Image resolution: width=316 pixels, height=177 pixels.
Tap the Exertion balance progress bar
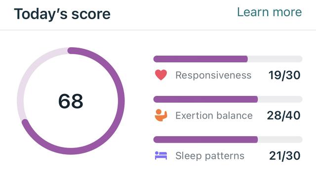228,99
